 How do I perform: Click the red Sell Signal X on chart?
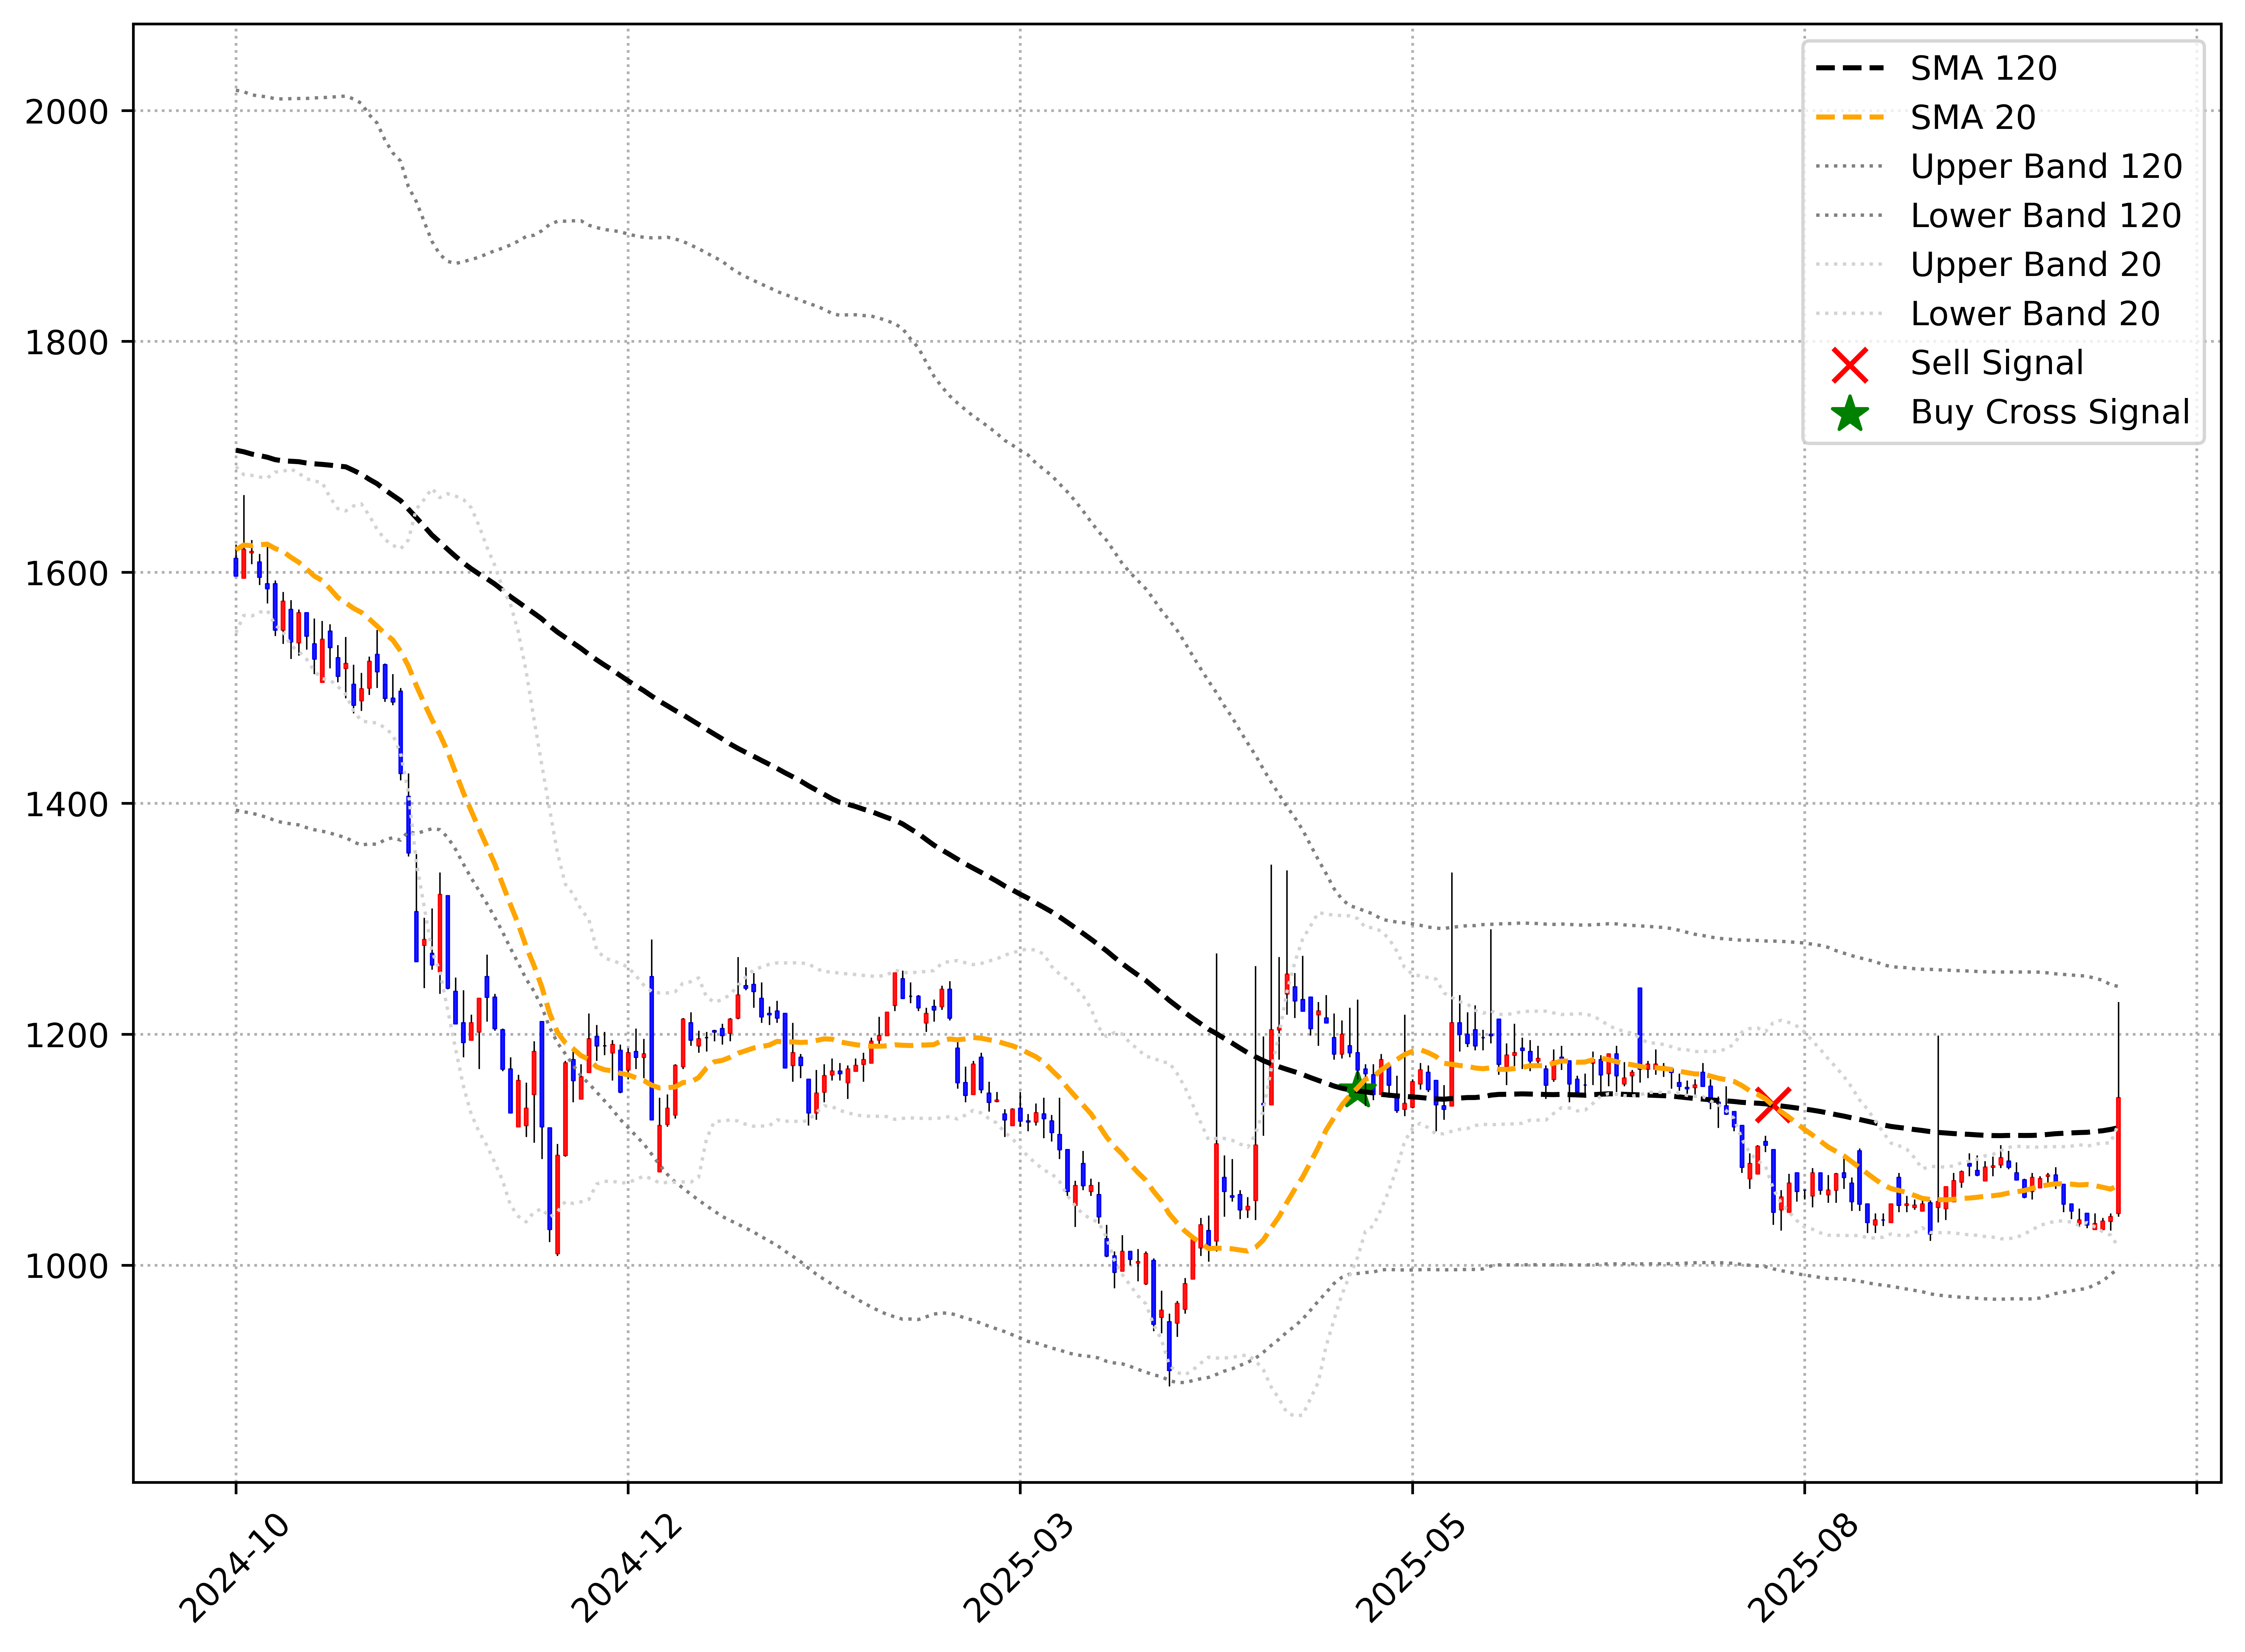point(1774,1105)
